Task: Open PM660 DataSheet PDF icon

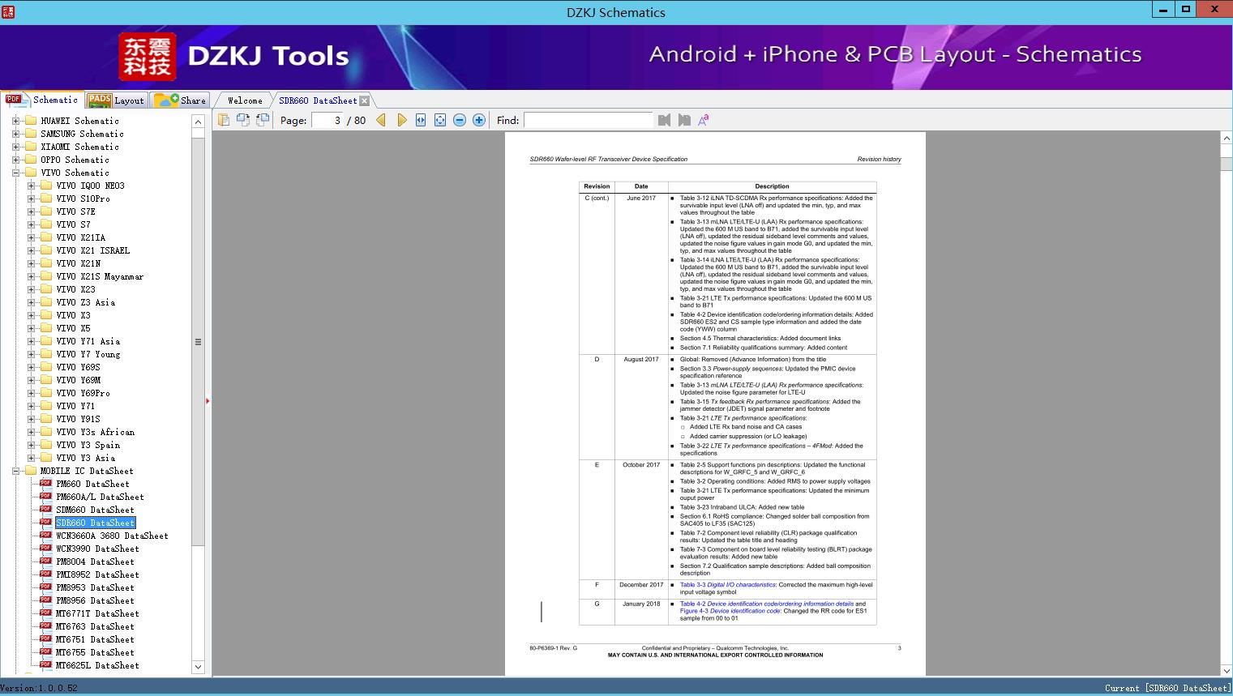Action: click(45, 484)
